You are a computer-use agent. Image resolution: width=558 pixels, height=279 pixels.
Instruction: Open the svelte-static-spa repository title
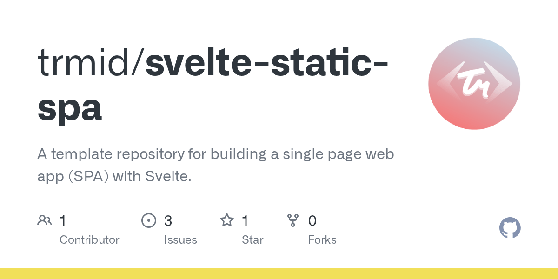pyautogui.click(x=213, y=86)
